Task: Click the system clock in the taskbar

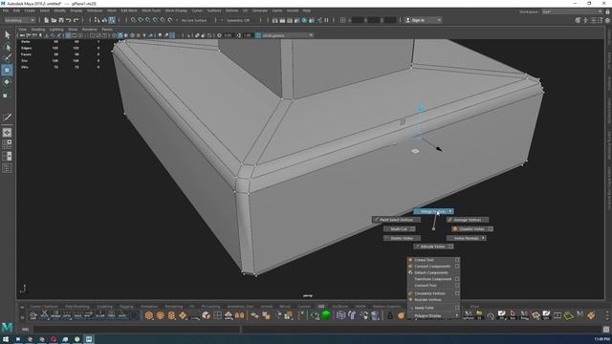Action: point(602,339)
